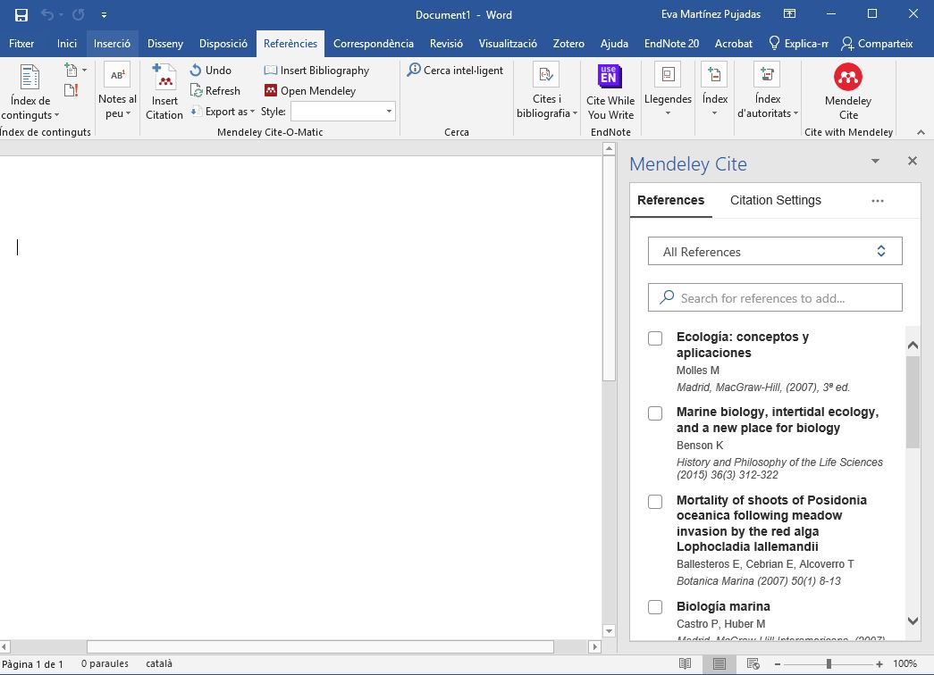Switch to the Fitxer tab

[21, 44]
